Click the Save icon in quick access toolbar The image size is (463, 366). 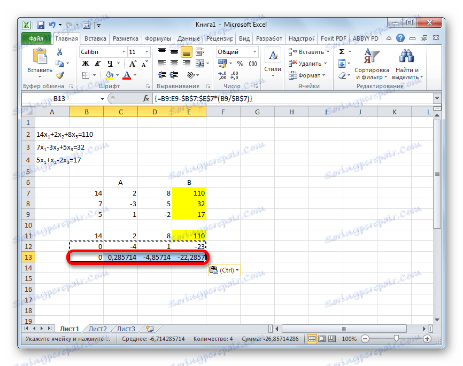click(41, 25)
